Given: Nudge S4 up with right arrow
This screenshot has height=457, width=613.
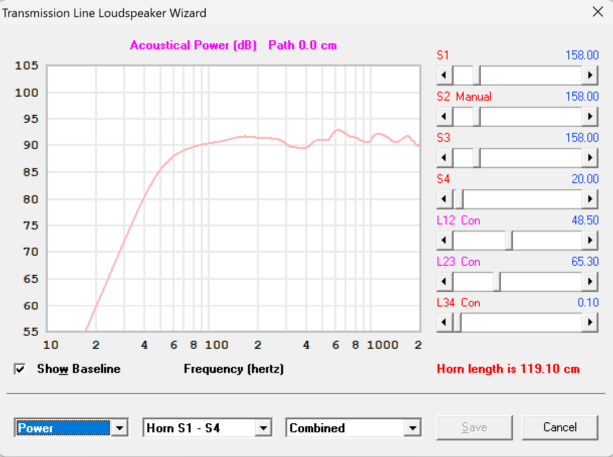Looking at the screenshot, I should point(590,199).
